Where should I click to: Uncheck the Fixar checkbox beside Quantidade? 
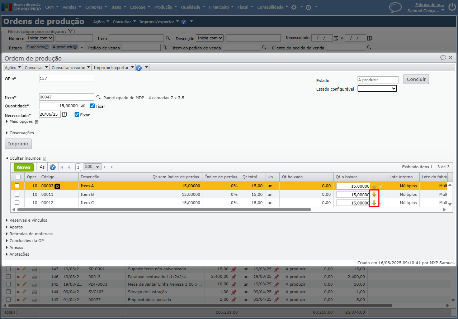coord(93,106)
